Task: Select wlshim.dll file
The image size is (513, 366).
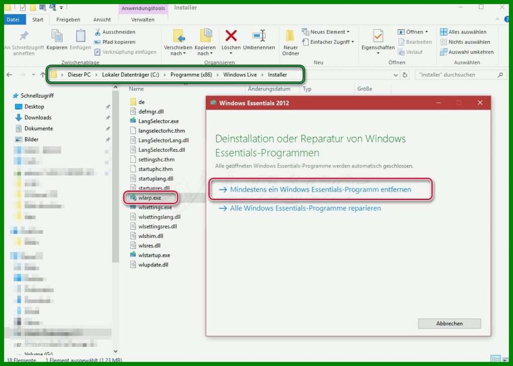Action: [x=146, y=236]
